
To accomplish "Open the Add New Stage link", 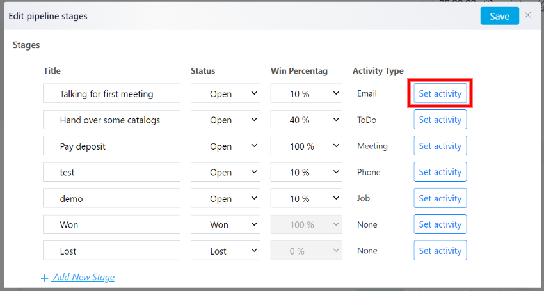I will coord(84,278).
